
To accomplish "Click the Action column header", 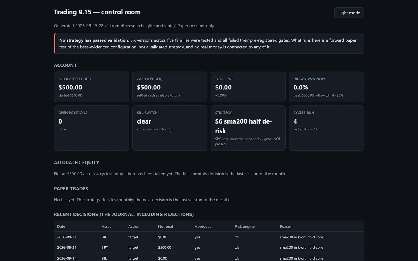I will (134, 226).
